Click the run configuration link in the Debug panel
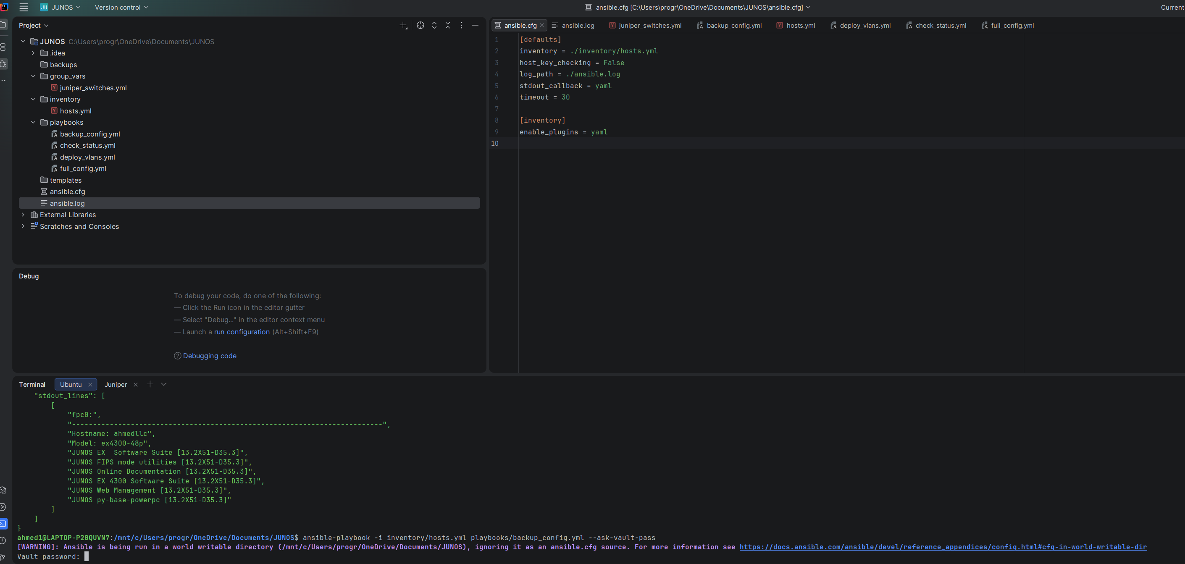Screen dimensions: 1185x564 242,332
